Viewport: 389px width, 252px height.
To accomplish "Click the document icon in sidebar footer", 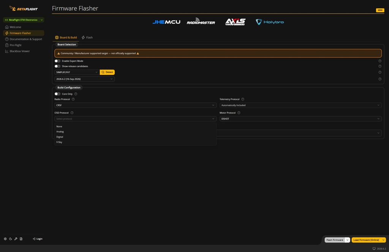I will (21, 239).
